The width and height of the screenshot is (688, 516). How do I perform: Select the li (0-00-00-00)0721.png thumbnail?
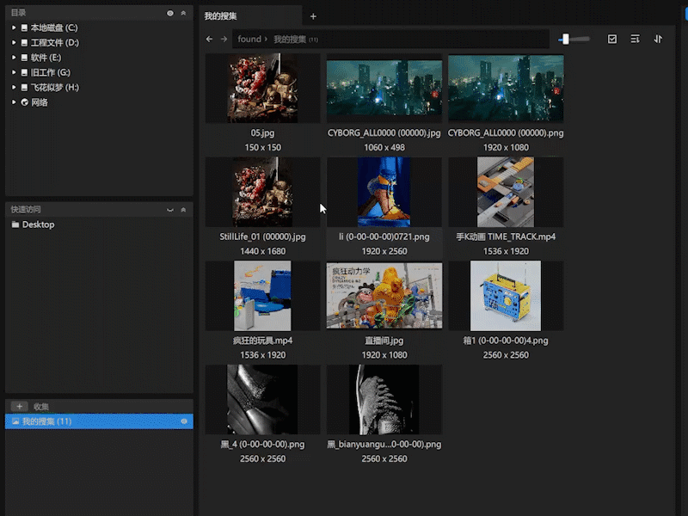click(x=384, y=192)
